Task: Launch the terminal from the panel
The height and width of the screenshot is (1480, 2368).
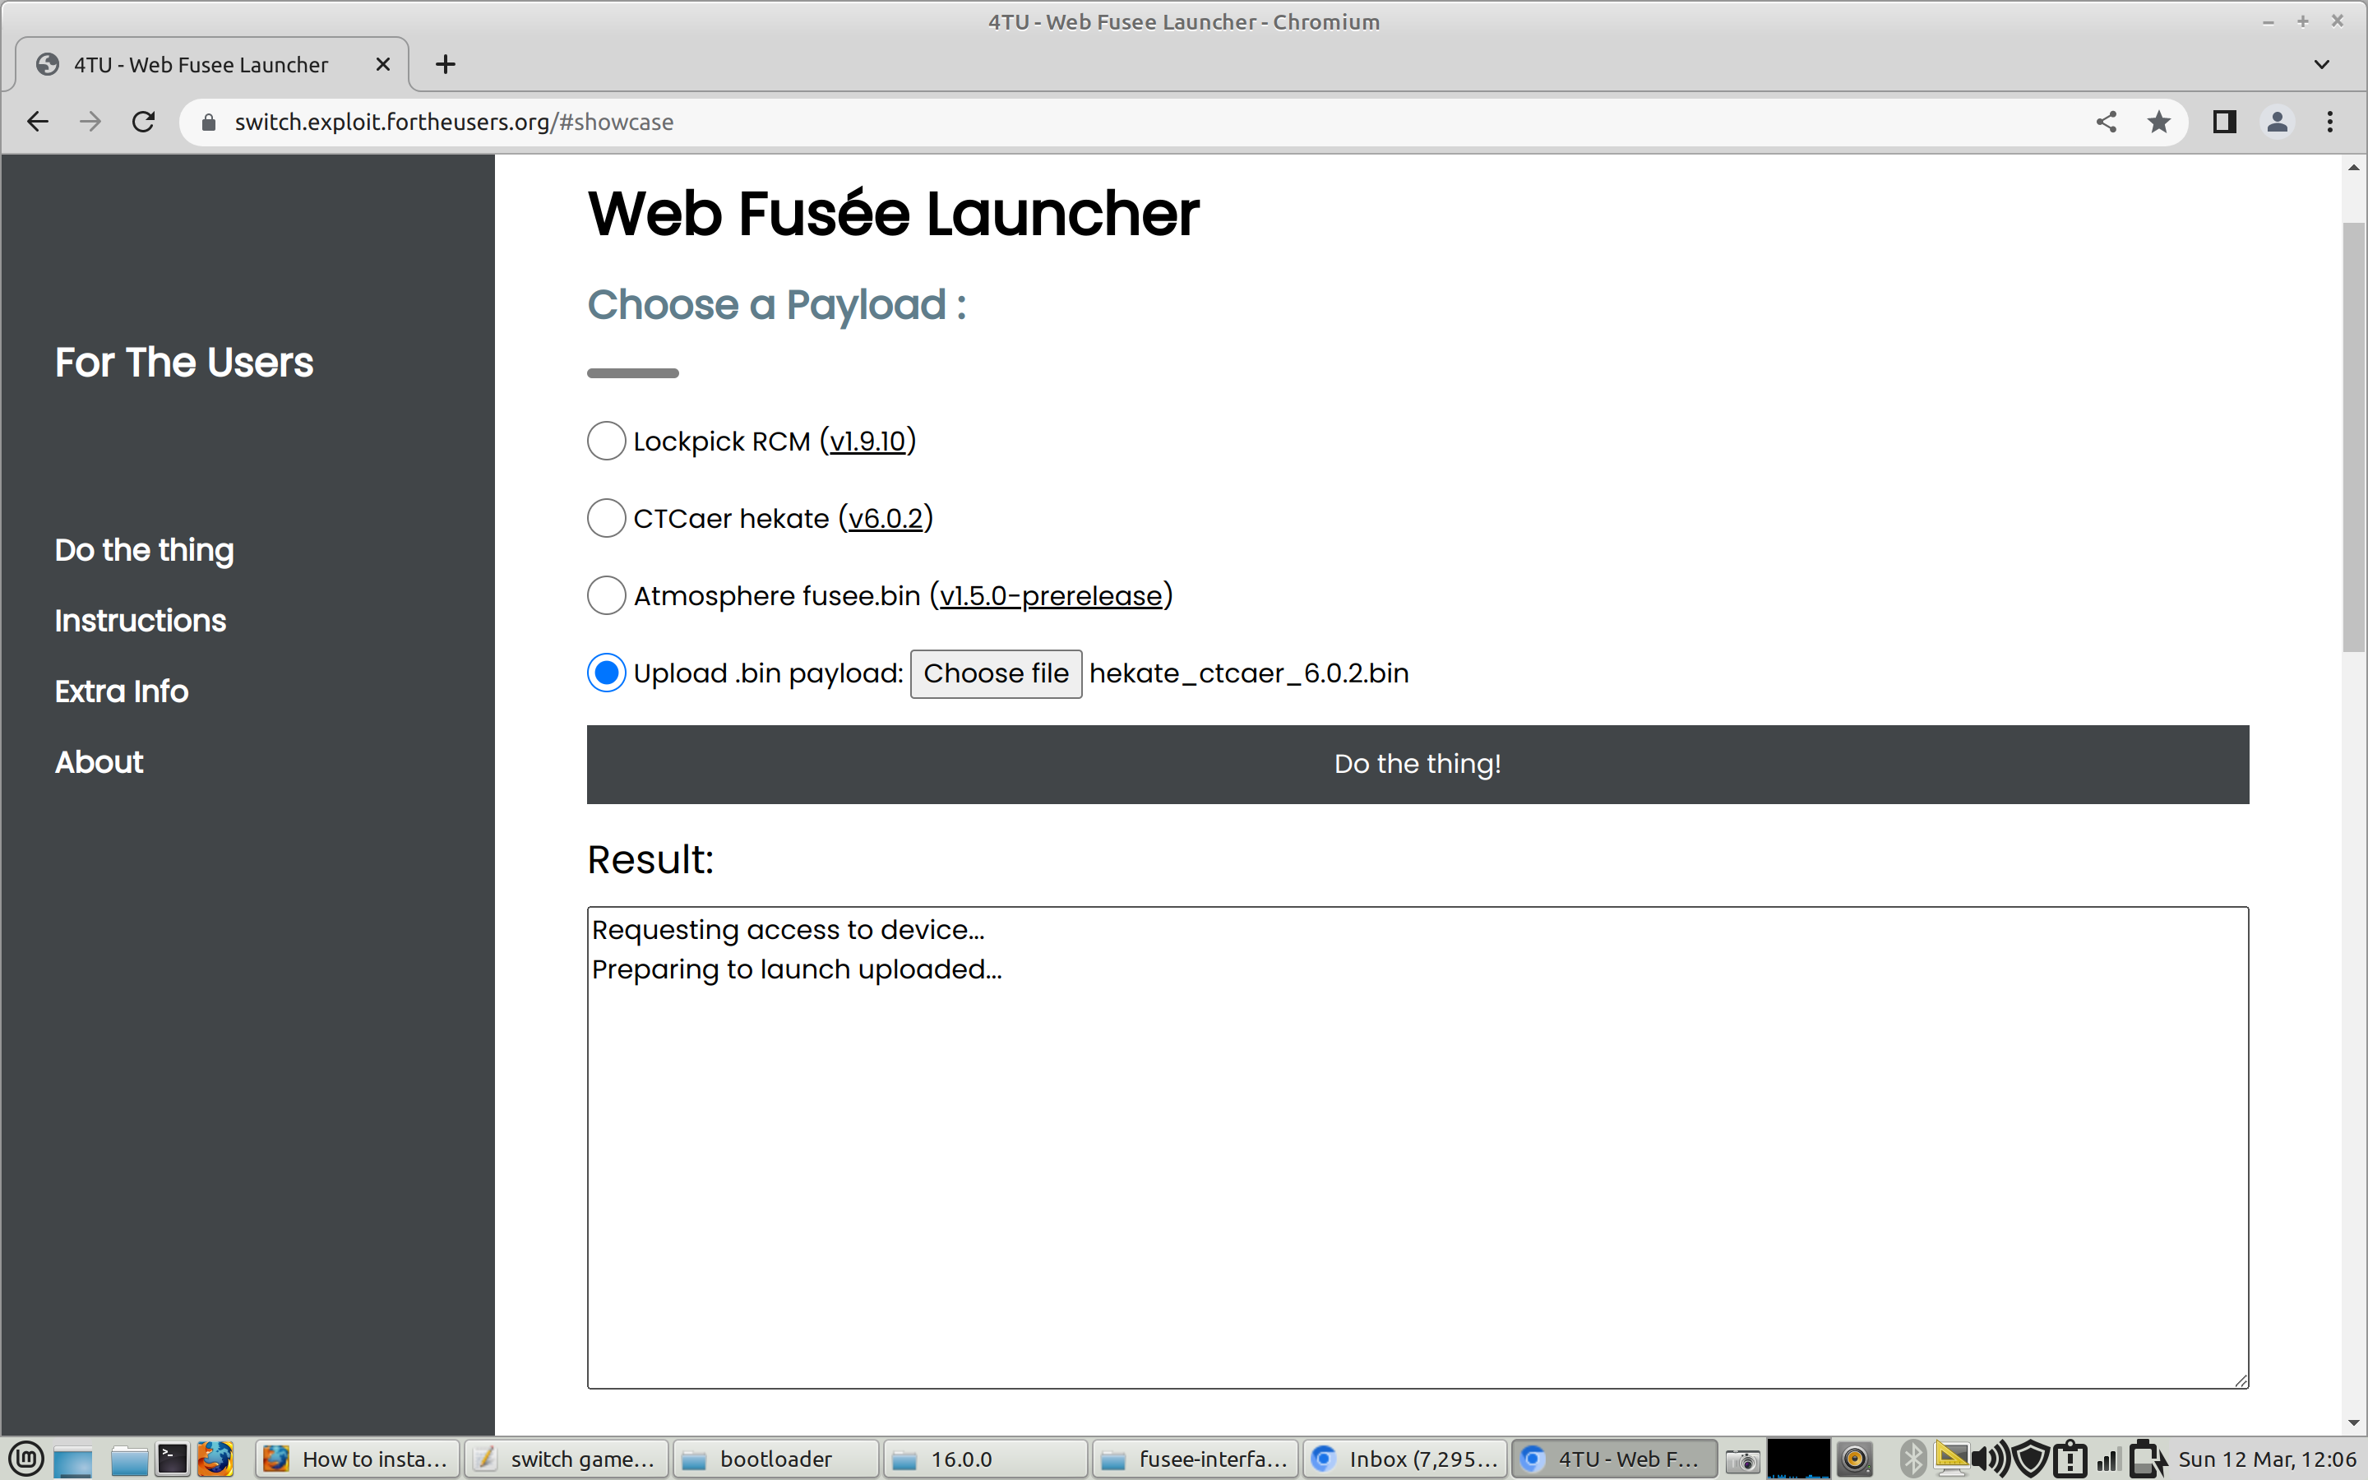Action: pyautogui.click(x=173, y=1459)
